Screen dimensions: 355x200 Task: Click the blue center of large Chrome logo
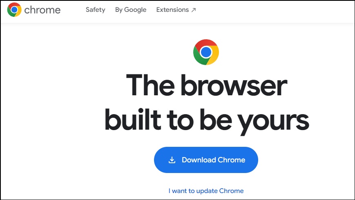(206, 52)
